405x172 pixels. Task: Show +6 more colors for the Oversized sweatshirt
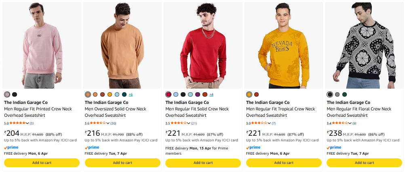pos(131,94)
